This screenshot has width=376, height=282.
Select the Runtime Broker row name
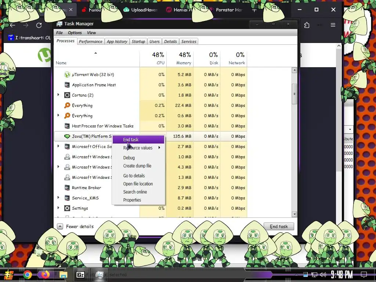(86, 188)
